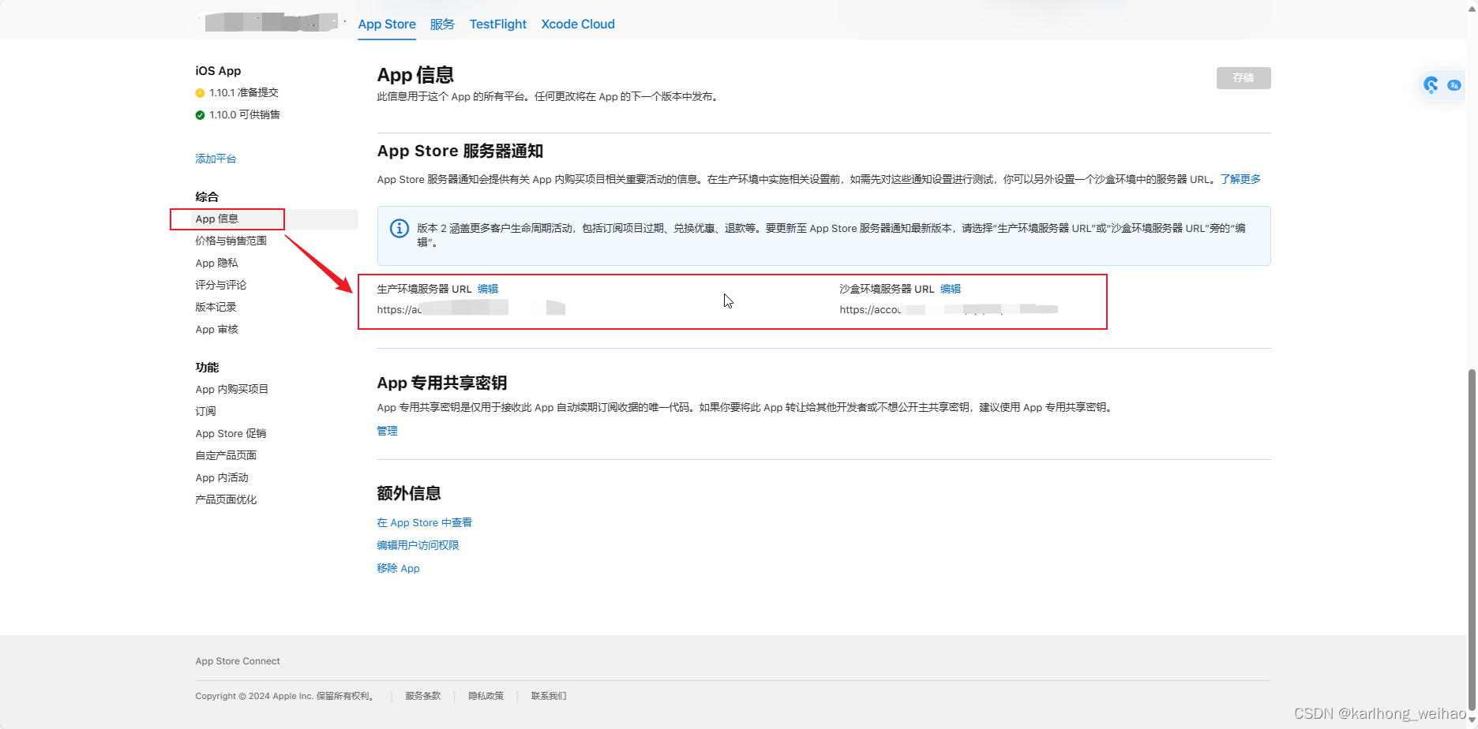Click the 存储 save button

[1244, 78]
